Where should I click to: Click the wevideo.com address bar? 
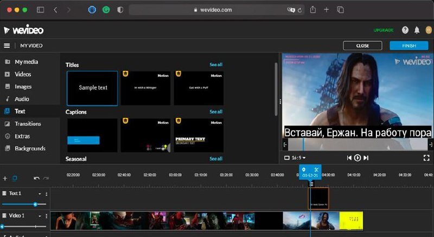(x=216, y=10)
